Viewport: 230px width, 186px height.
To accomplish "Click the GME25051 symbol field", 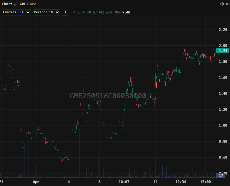I will tap(28, 4).
